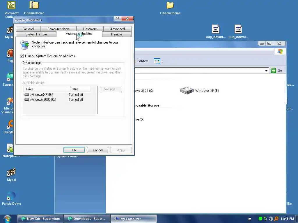Open the General tab in System Properties
This screenshot has height=223, width=298.
click(x=28, y=29)
